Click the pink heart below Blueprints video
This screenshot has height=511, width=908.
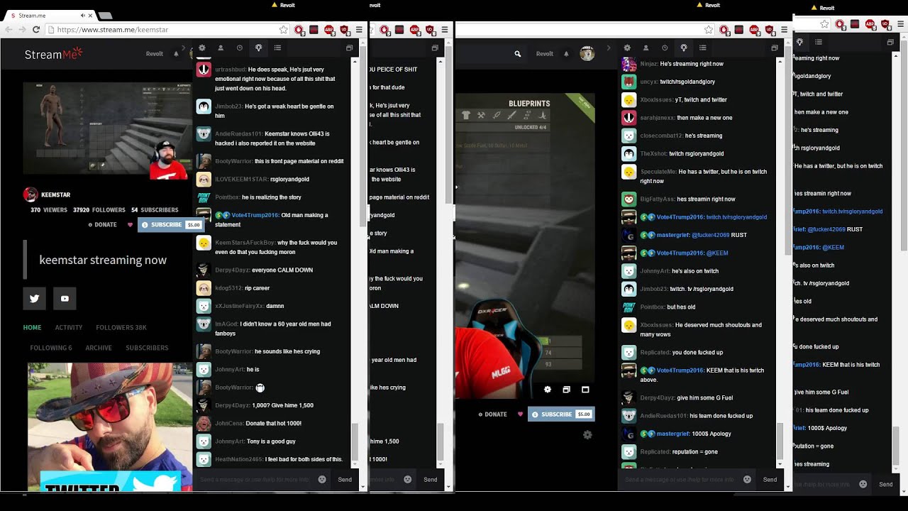click(520, 414)
